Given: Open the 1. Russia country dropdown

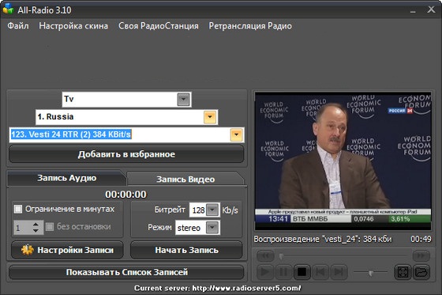Looking at the screenshot, I should click(210, 117).
